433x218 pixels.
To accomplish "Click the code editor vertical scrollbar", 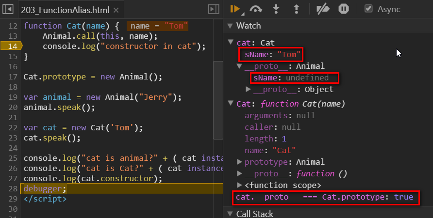I will coord(218,101).
